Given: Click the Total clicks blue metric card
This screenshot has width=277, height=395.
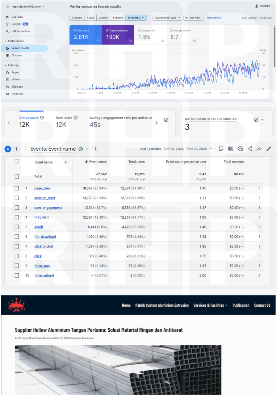Looking at the screenshot, I should (85, 35).
